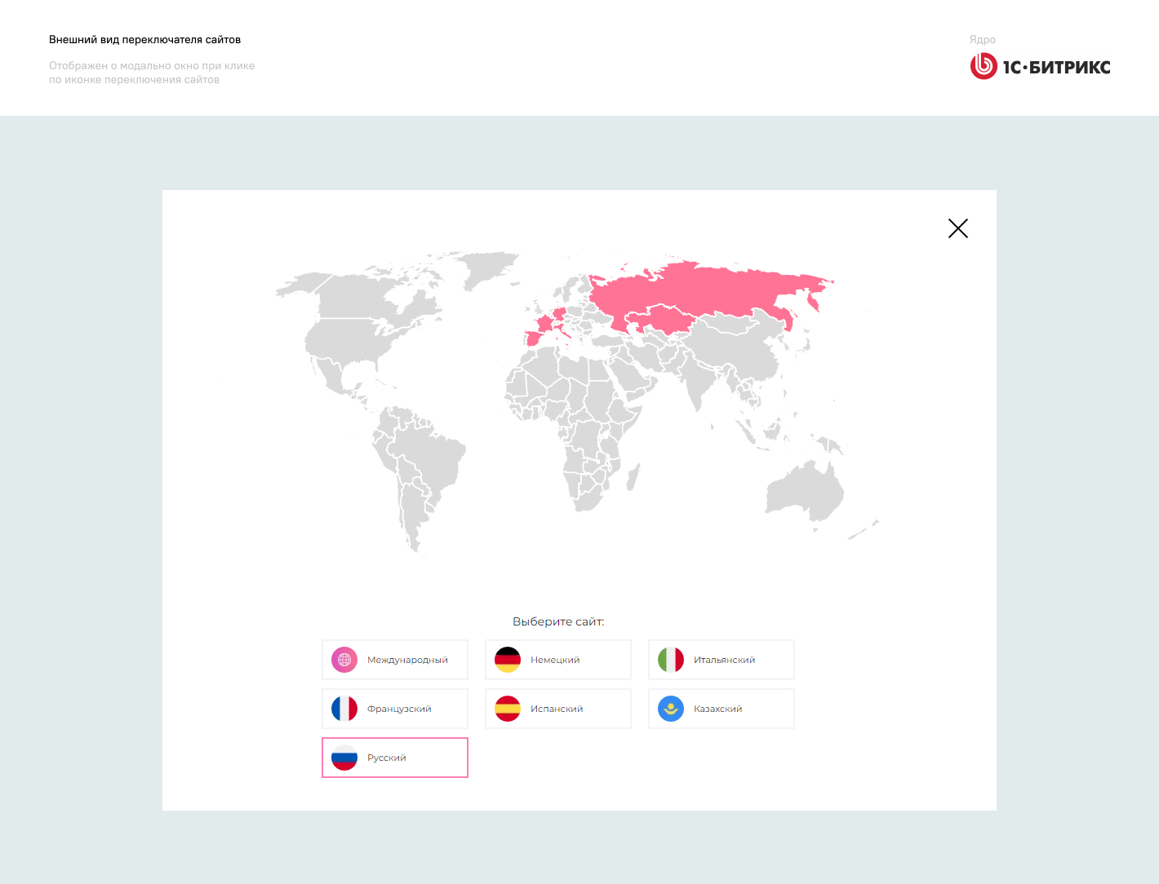Click the Russian flag icon
Viewport: 1159px width, 884px height.
tap(344, 758)
